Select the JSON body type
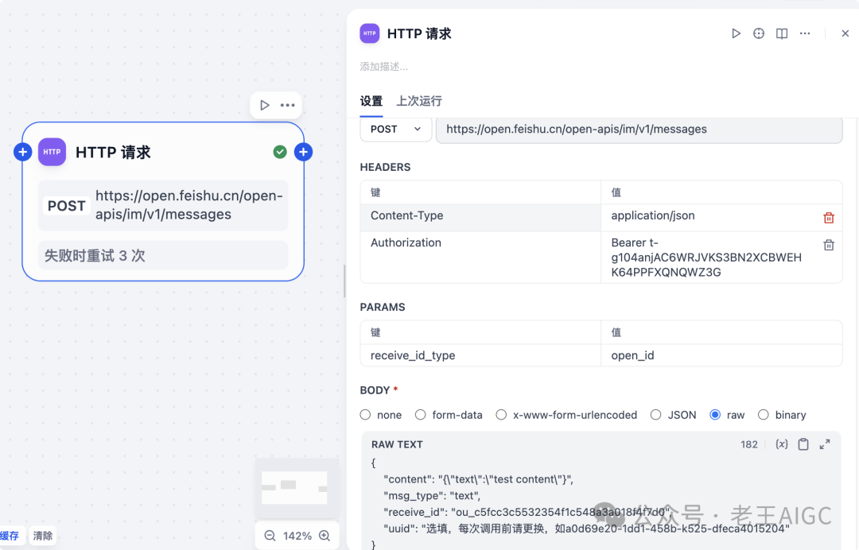The height and width of the screenshot is (550, 859). (655, 415)
